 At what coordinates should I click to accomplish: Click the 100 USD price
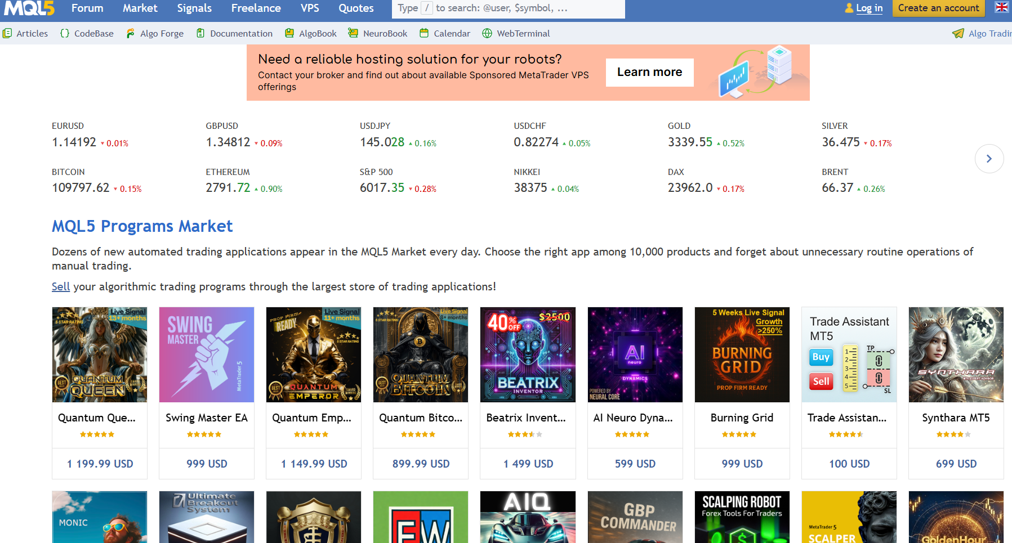pos(849,464)
